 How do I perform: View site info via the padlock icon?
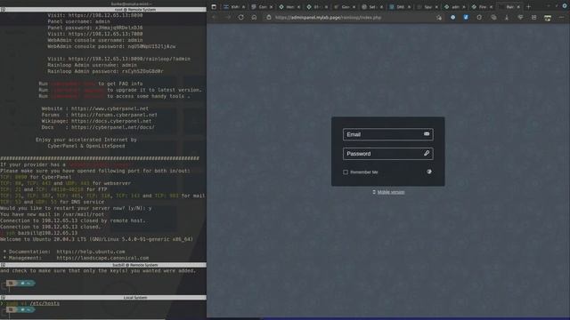click(269, 18)
